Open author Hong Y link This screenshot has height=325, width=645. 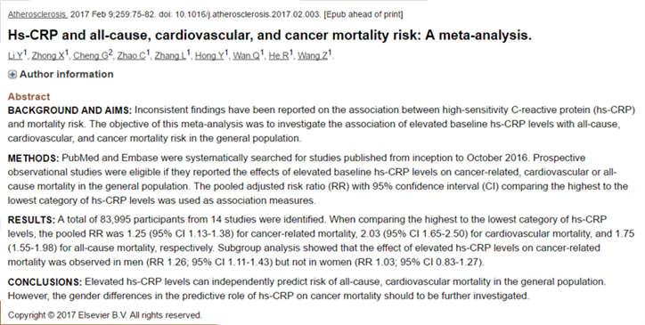coord(209,55)
